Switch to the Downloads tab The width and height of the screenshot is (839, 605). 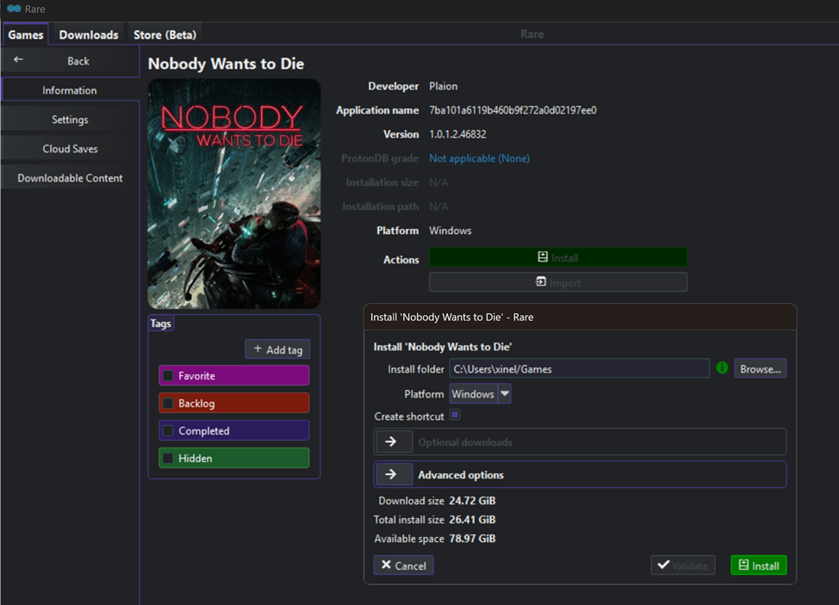click(x=89, y=34)
